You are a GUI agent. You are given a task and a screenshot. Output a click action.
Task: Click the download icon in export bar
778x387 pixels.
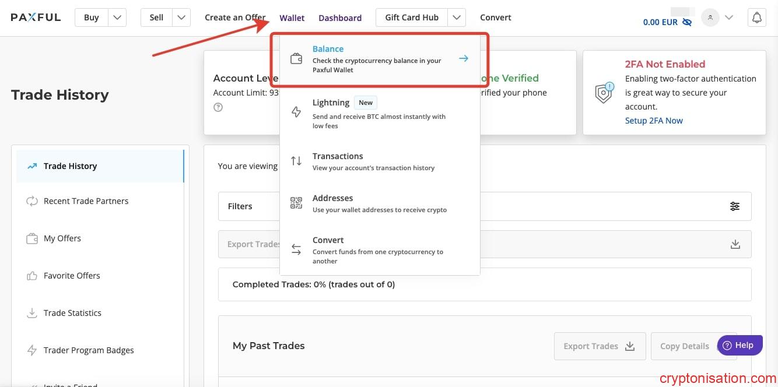(x=735, y=244)
